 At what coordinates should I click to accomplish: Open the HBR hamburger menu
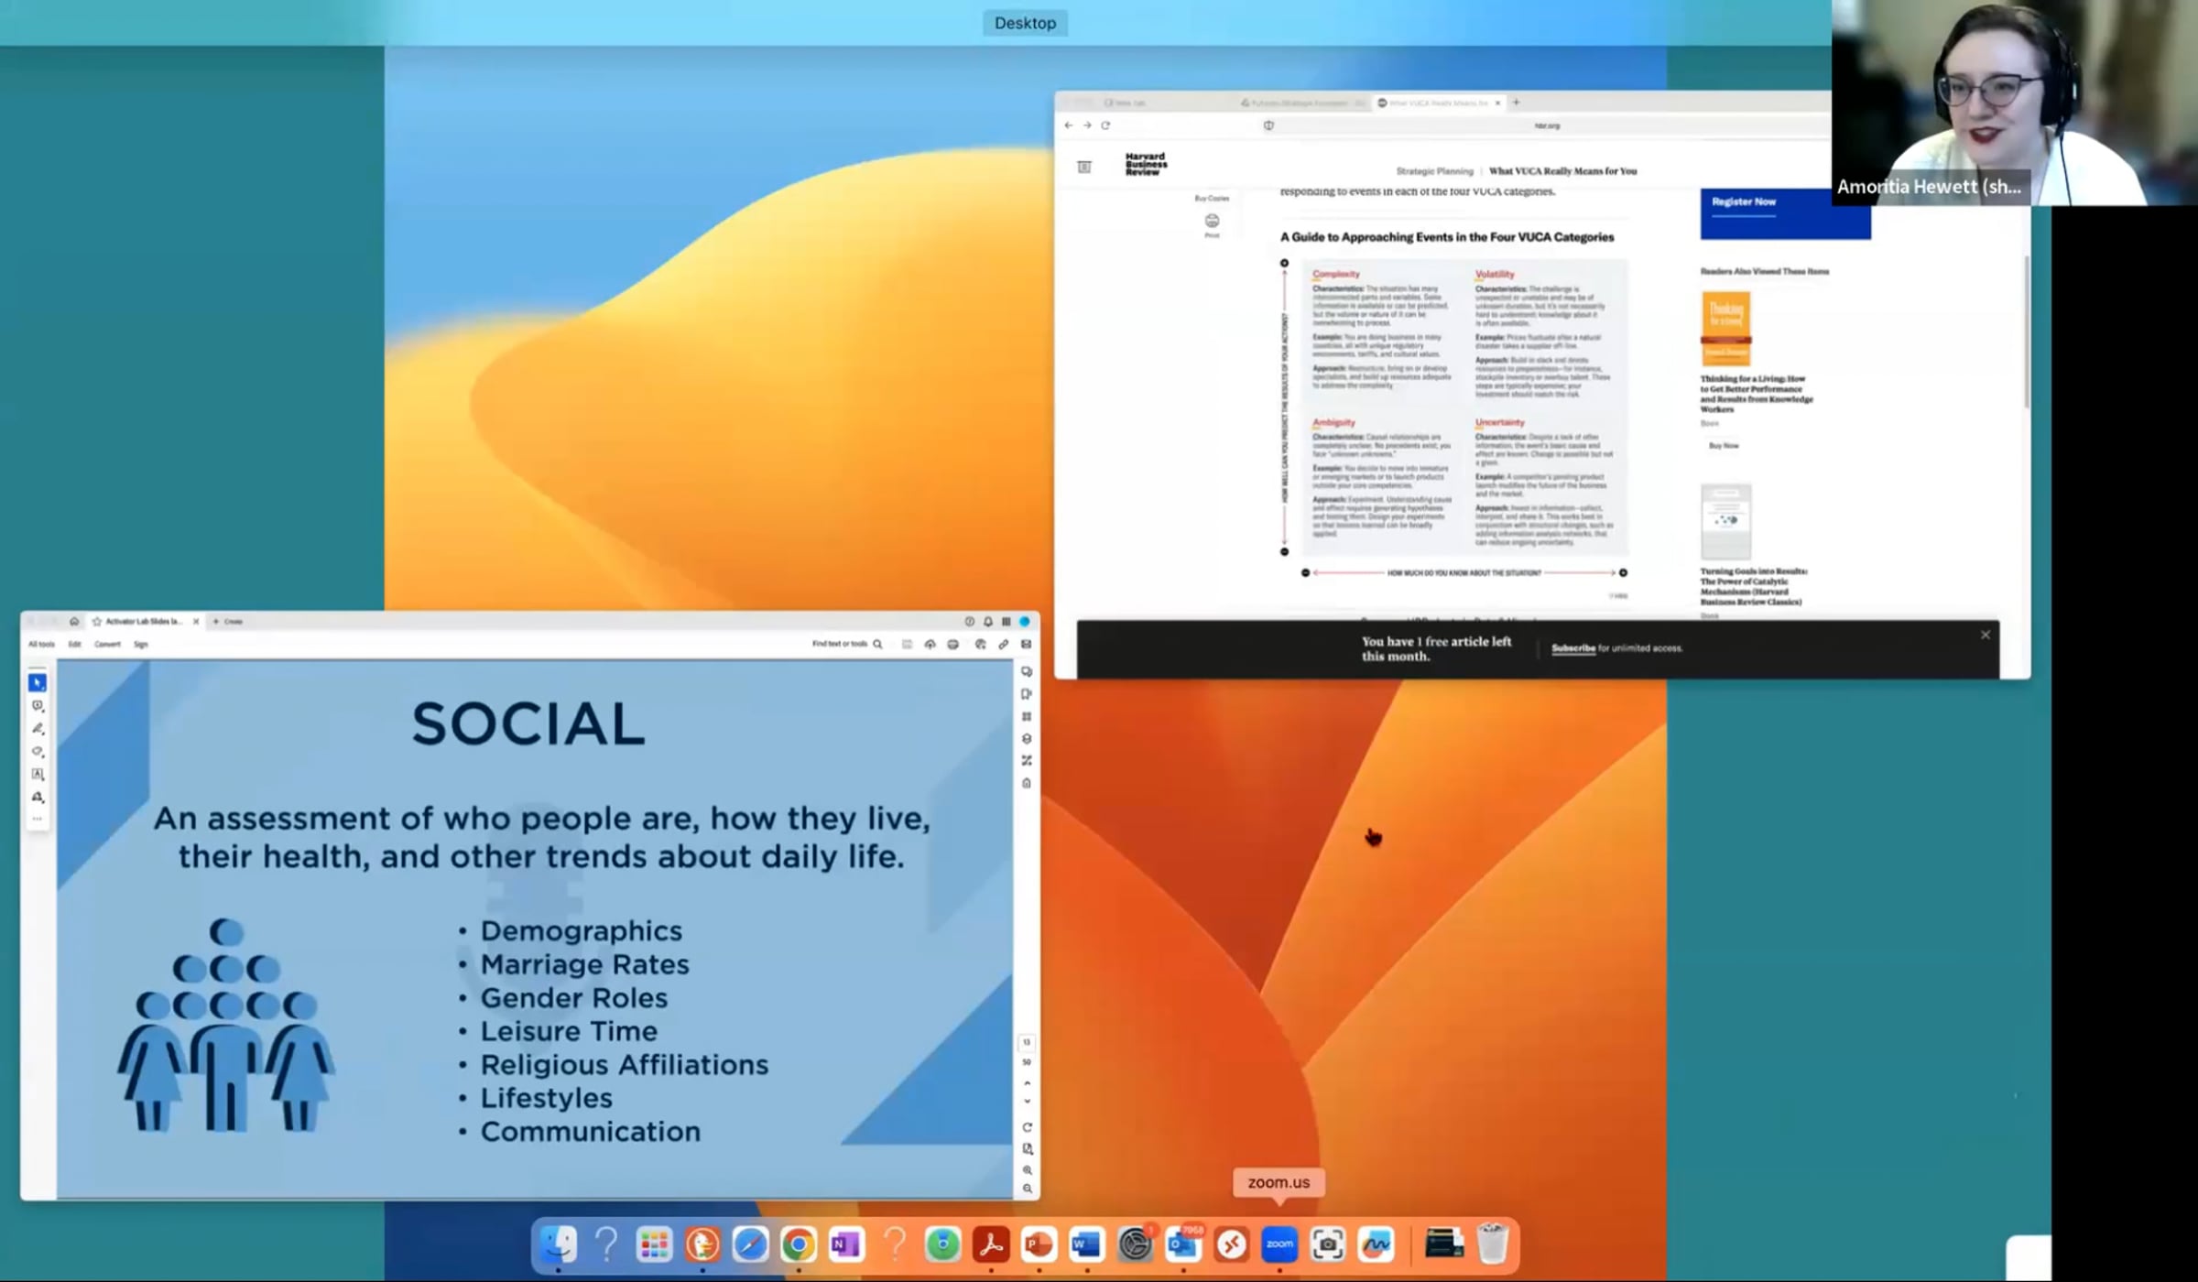pyautogui.click(x=1084, y=167)
